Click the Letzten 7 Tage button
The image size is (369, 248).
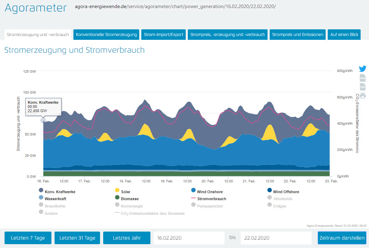pos(28,238)
